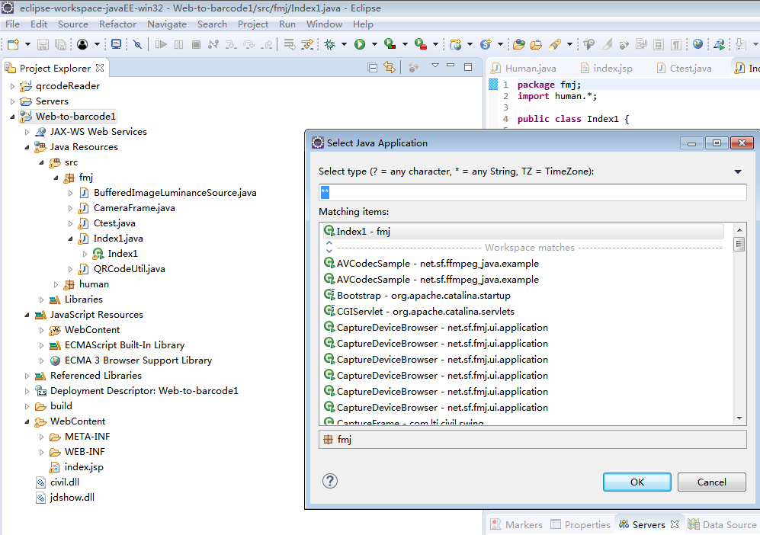This screenshot has width=760, height=535.
Task: Open the Window menu
Action: coord(324,24)
